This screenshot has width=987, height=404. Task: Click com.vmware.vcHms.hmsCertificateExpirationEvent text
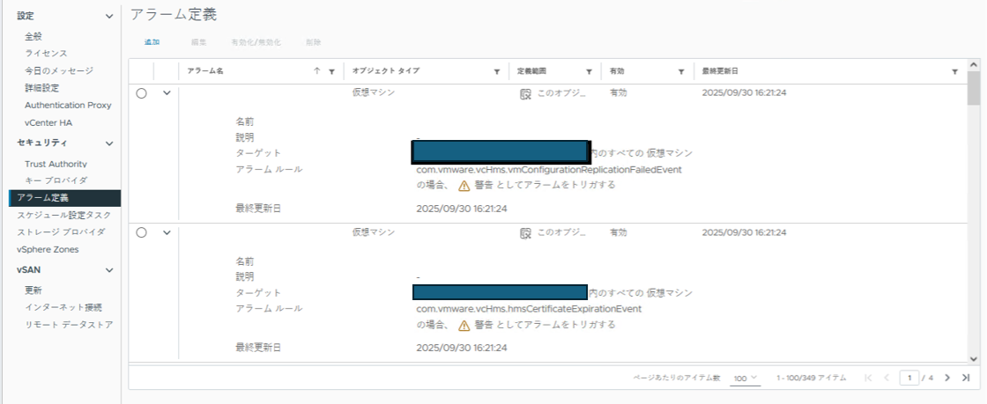point(529,309)
